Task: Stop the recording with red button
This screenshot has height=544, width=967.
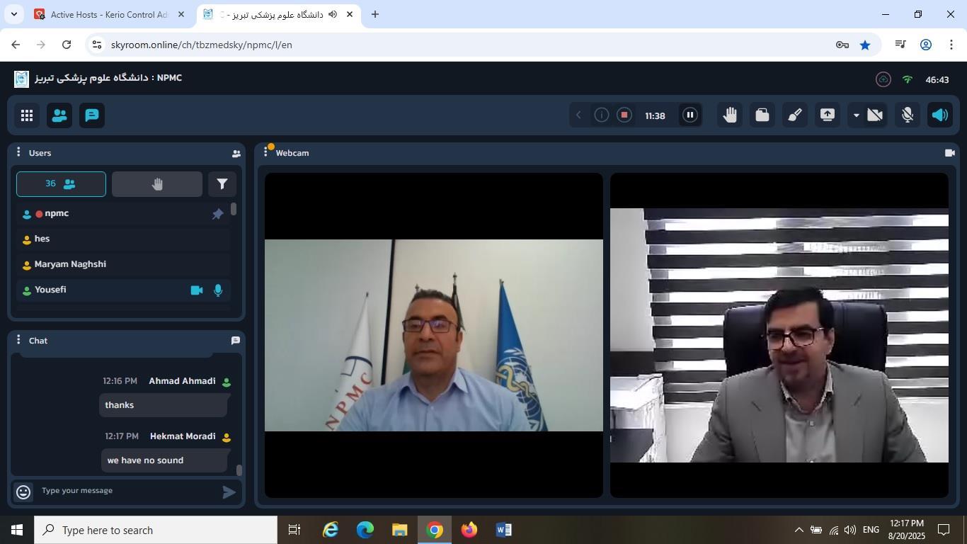Action: click(624, 115)
